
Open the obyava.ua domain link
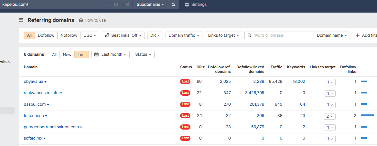33,82
